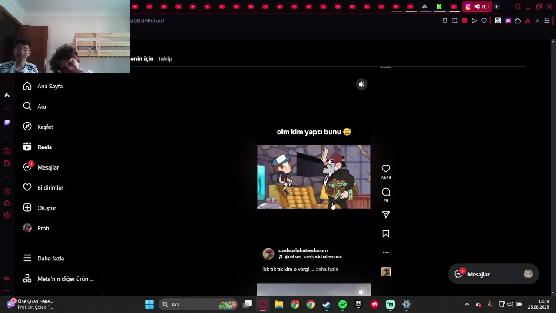
Task: Open Spotify from the taskbar
Action: (x=342, y=304)
